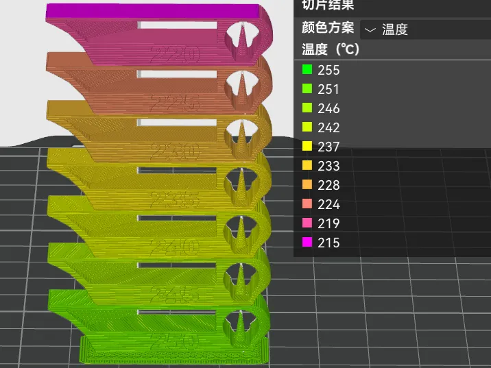The image size is (491, 368).
Task: Click the bright green 255 color swatch
Action: pos(307,69)
